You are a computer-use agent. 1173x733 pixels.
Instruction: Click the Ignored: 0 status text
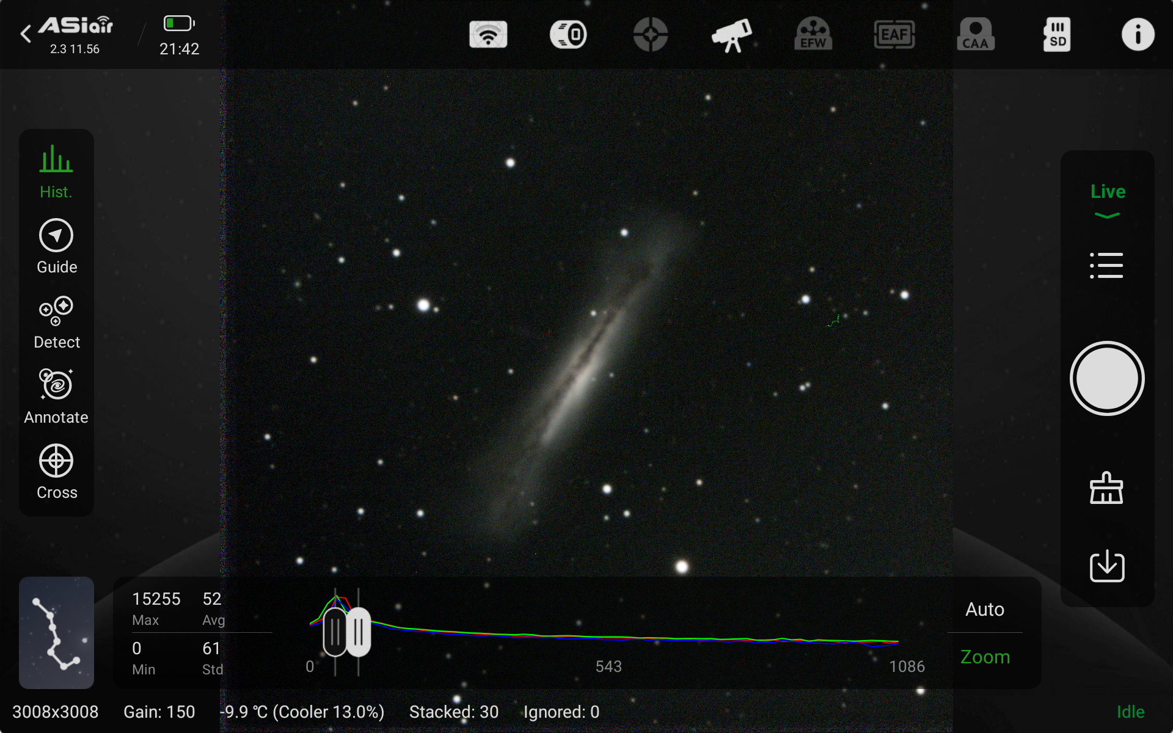[561, 712]
